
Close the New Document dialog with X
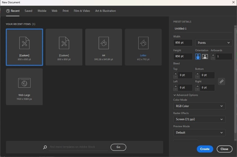(x=233, y=2)
